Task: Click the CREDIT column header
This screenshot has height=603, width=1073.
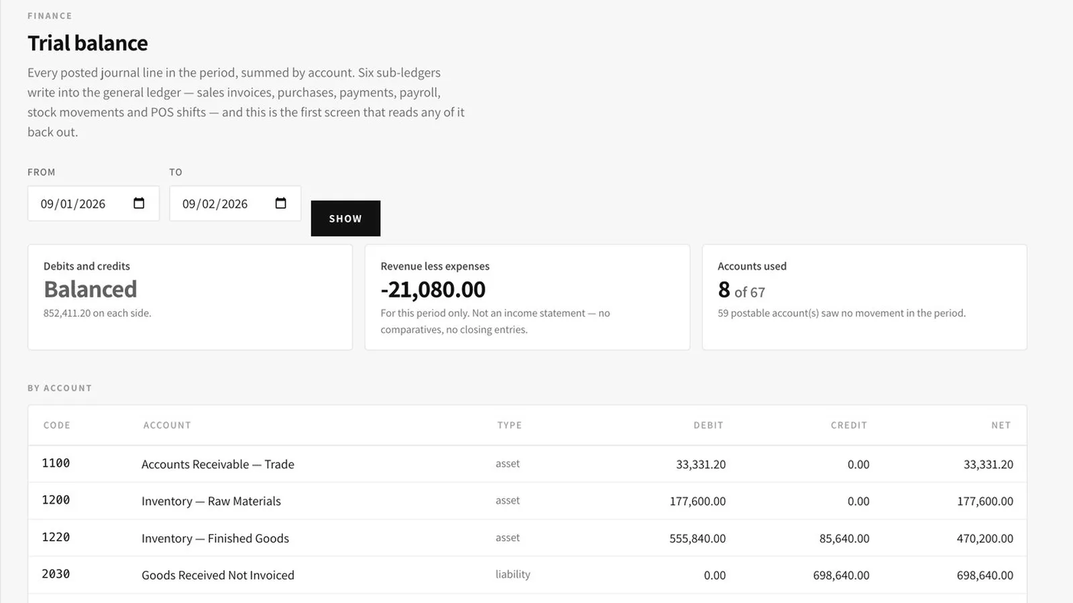Action: click(x=849, y=425)
